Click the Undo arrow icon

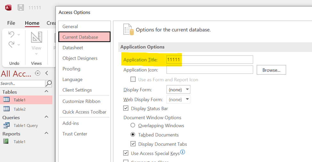pos(11,34)
